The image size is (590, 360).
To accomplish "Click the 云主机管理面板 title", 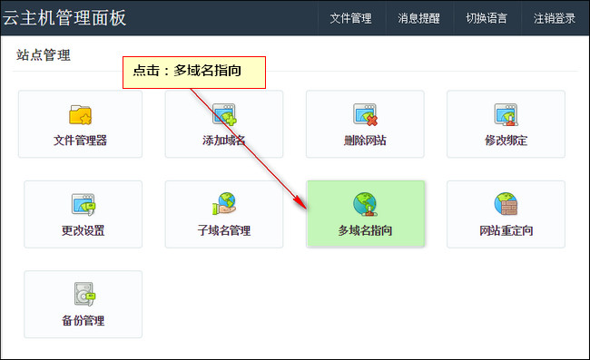I will tap(64, 17).
